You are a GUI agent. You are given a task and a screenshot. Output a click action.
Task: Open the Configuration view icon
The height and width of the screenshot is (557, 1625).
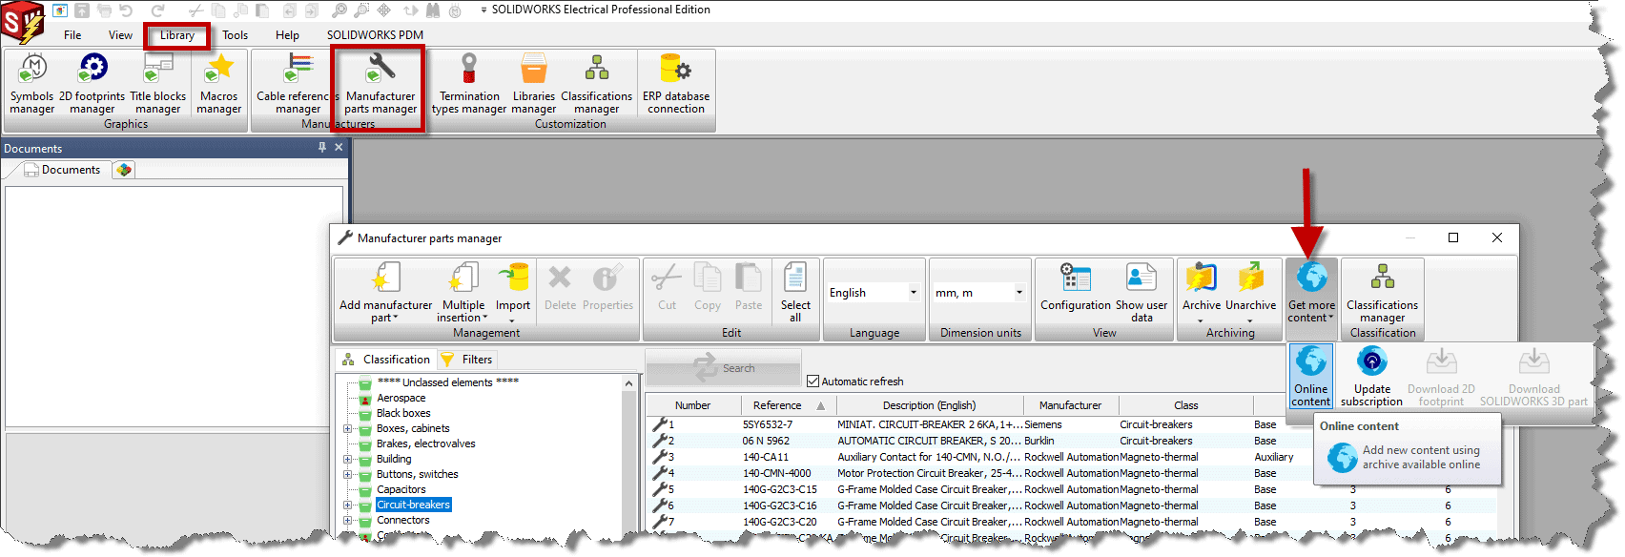click(1076, 291)
